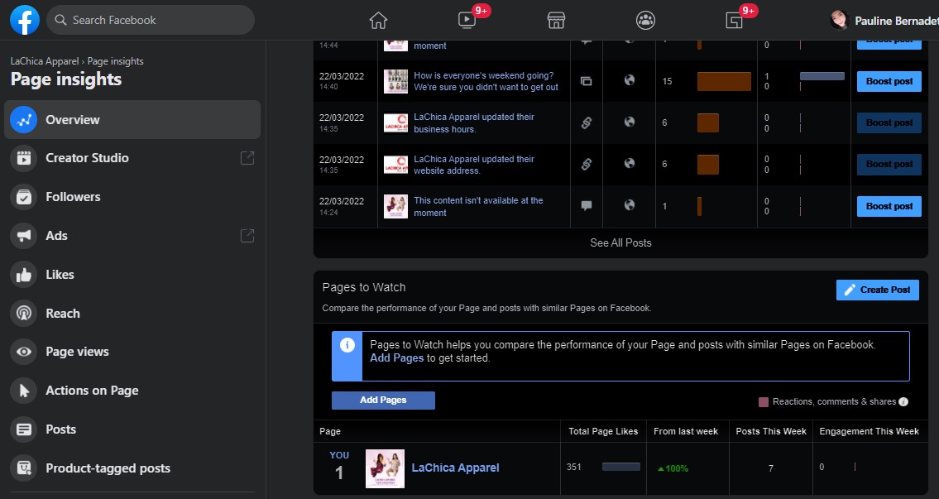Open the Facebook logo home link
Screen dimensions: 939x499
(x=25, y=20)
